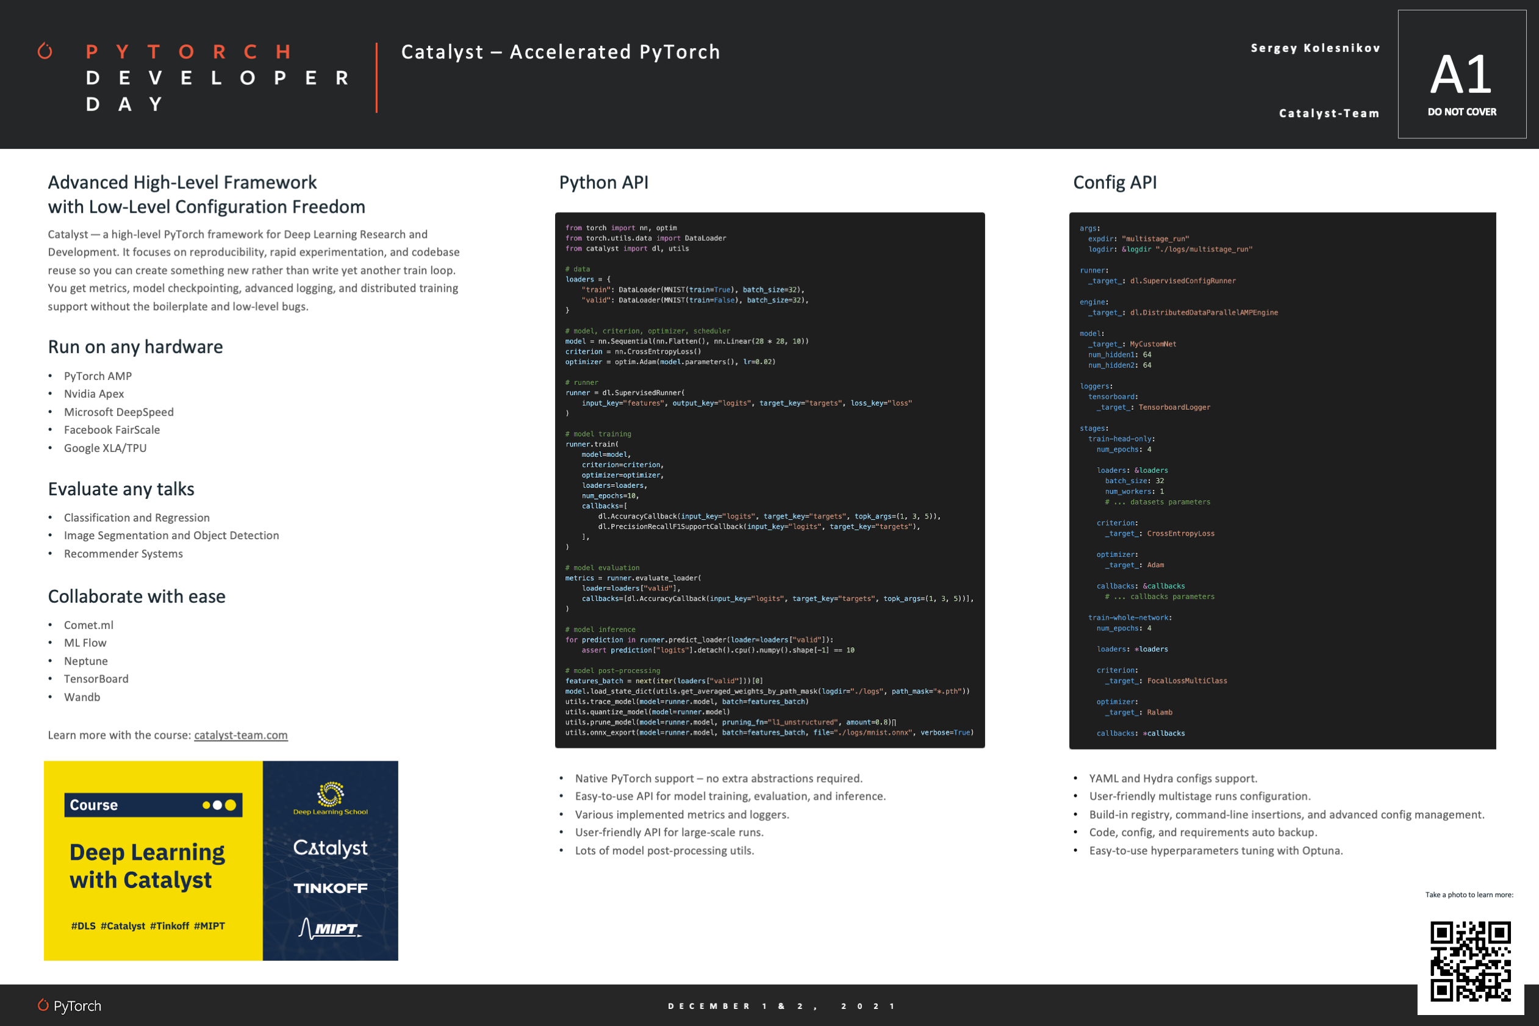Click the Comet.ml bullet
This screenshot has height=1026, width=1539.
(x=88, y=625)
